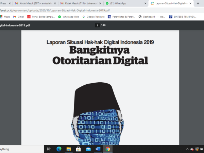Open Microsoft Word taskbar icon

tap(98, 149)
